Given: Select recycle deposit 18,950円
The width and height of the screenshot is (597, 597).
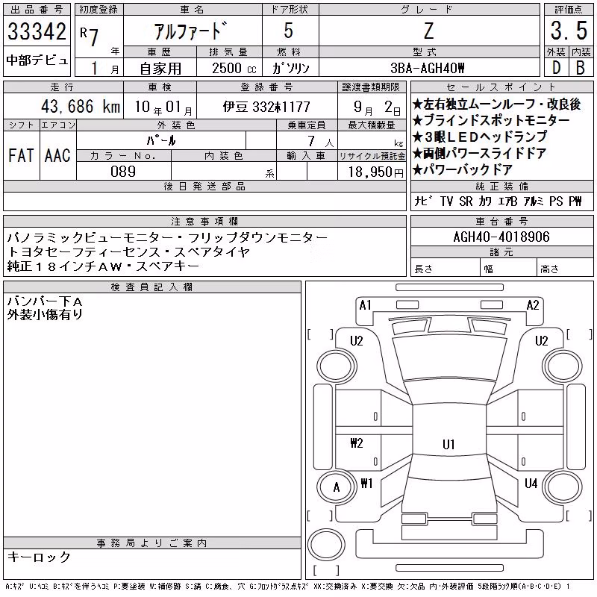Looking at the screenshot, I should 375,172.
